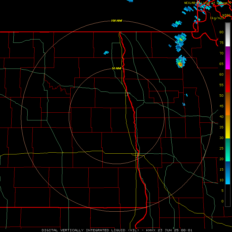This screenshot has height=232, width=232.
Task: Click the "35" legend value
Action: coord(221,127)
